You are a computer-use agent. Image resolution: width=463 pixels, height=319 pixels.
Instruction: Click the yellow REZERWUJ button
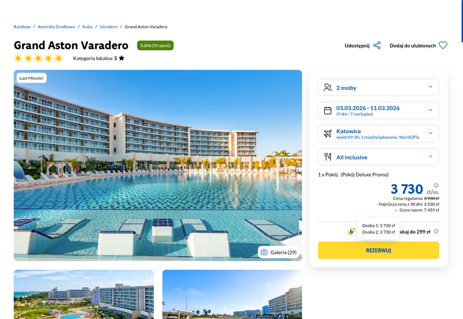click(x=379, y=250)
